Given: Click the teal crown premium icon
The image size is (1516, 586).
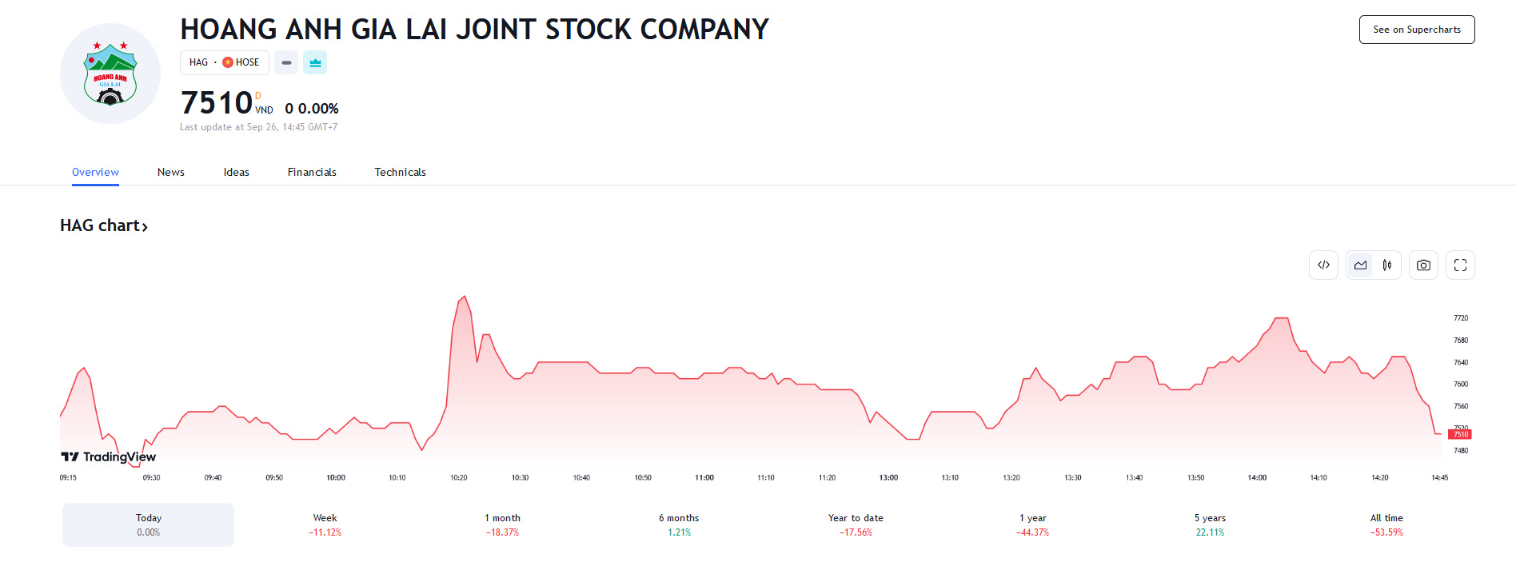Looking at the screenshot, I should 315,62.
